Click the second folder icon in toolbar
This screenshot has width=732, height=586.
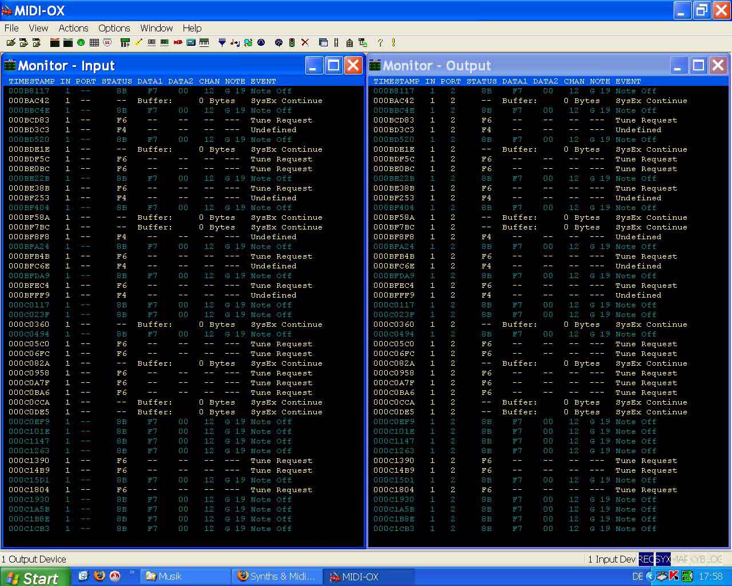(x=23, y=42)
